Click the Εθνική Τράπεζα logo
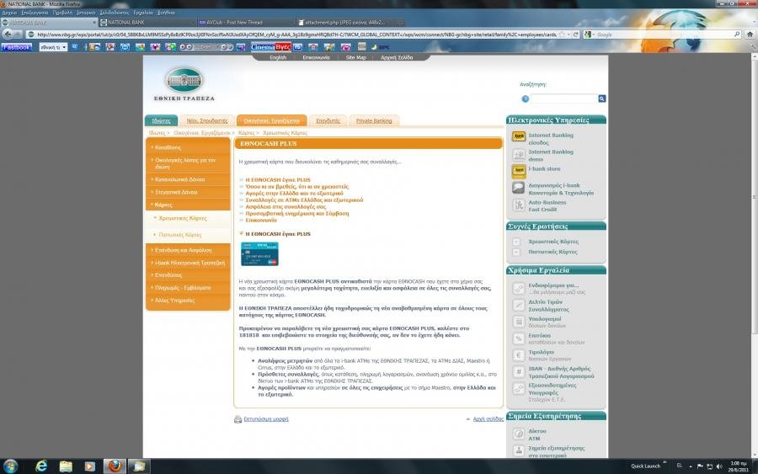 click(184, 84)
